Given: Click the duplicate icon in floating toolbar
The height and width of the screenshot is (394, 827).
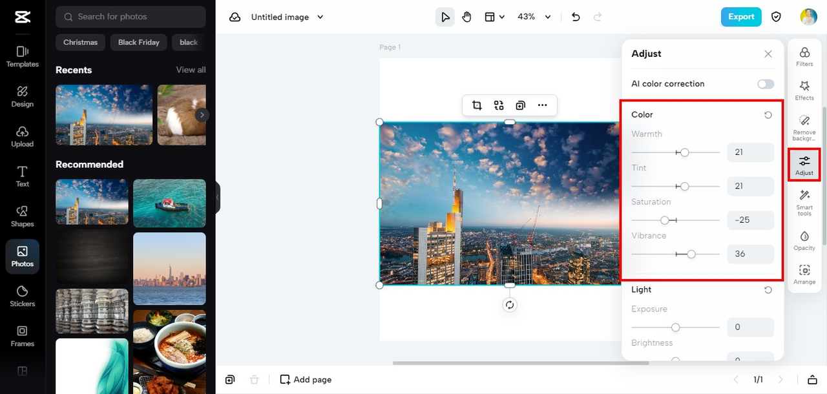Looking at the screenshot, I should pyautogui.click(x=521, y=105).
